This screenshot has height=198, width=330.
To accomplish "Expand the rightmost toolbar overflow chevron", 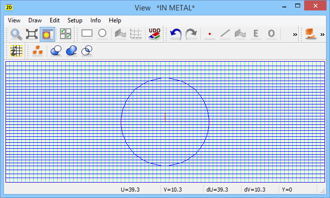I will click(x=323, y=34).
